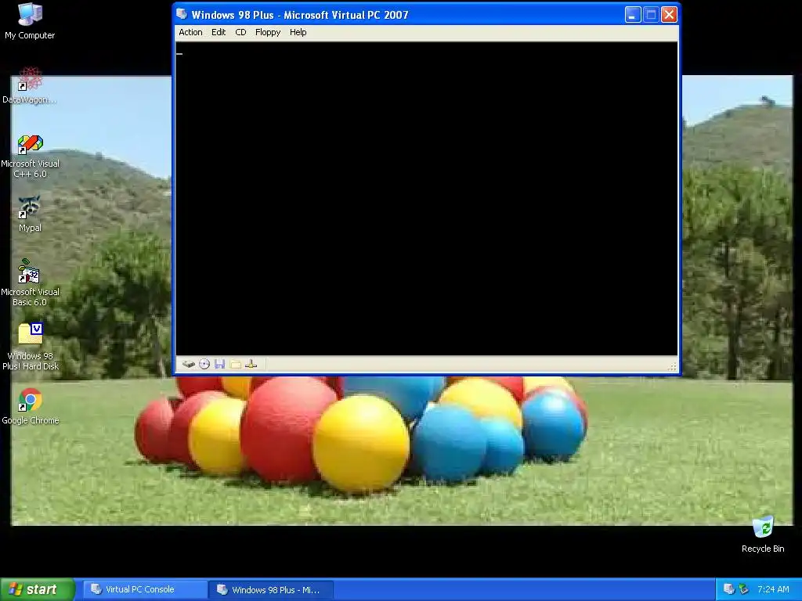Image resolution: width=802 pixels, height=601 pixels.
Task: Click the hard disk status icon
Action: click(189, 364)
